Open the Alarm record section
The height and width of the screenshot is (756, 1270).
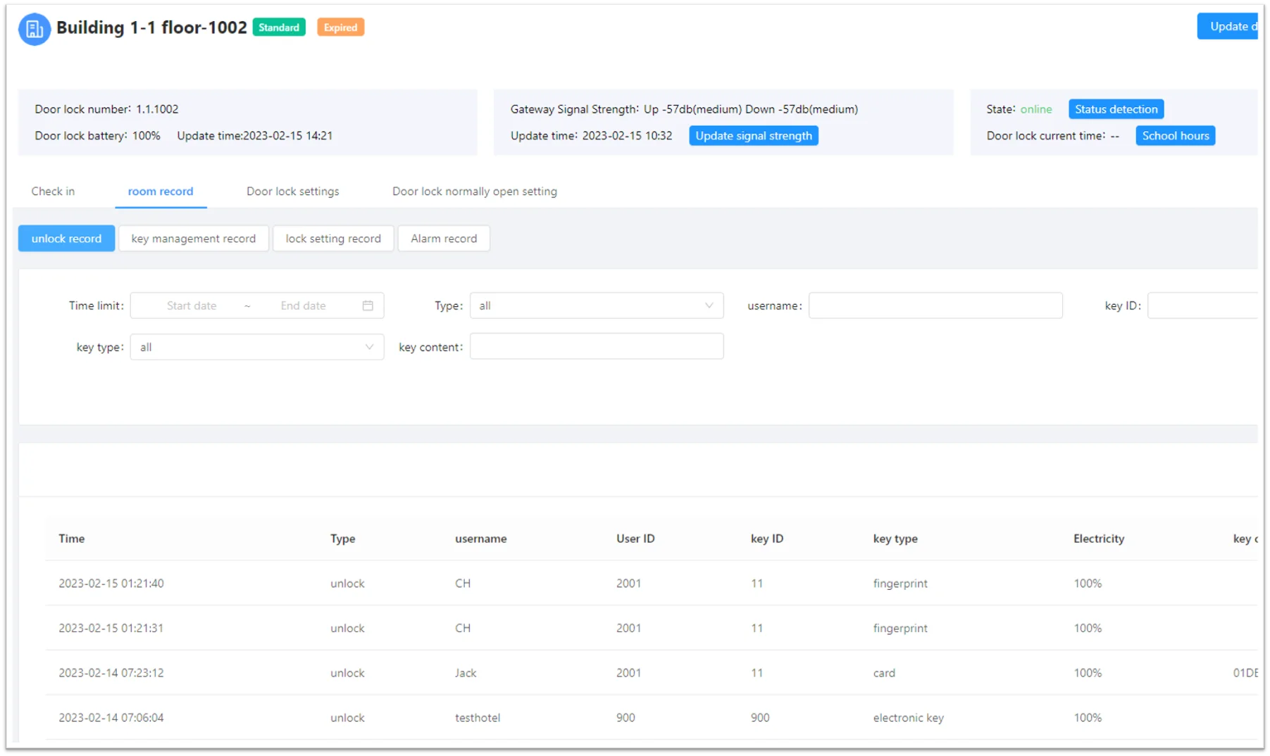coord(444,239)
